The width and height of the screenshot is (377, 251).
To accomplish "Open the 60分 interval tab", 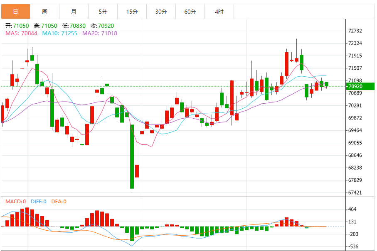I will click(190, 12).
